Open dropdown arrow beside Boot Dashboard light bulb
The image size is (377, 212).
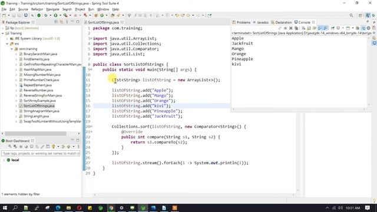click(x=58, y=147)
